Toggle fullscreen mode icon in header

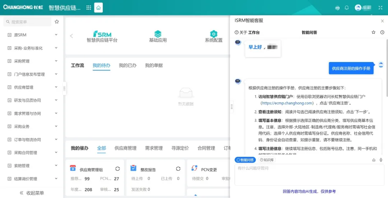tap(380, 8)
